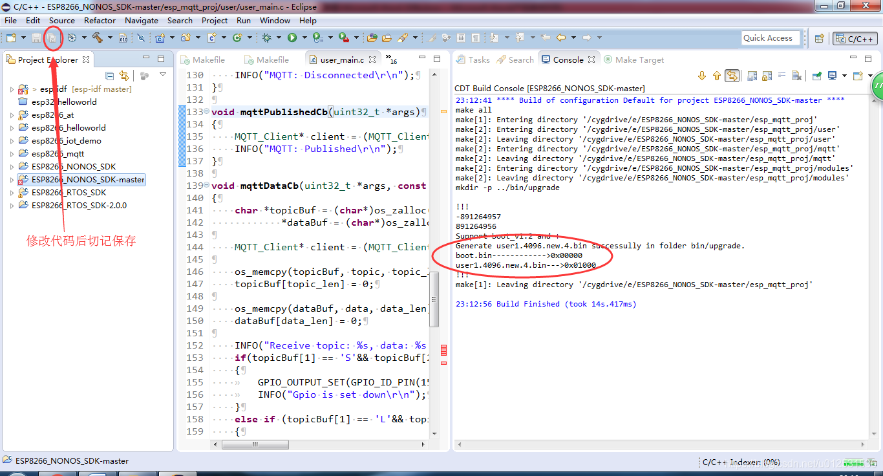Click the editor horizontal scrollbar
The width and height of the screenshot is (883, 476).
tap(255, 445)
